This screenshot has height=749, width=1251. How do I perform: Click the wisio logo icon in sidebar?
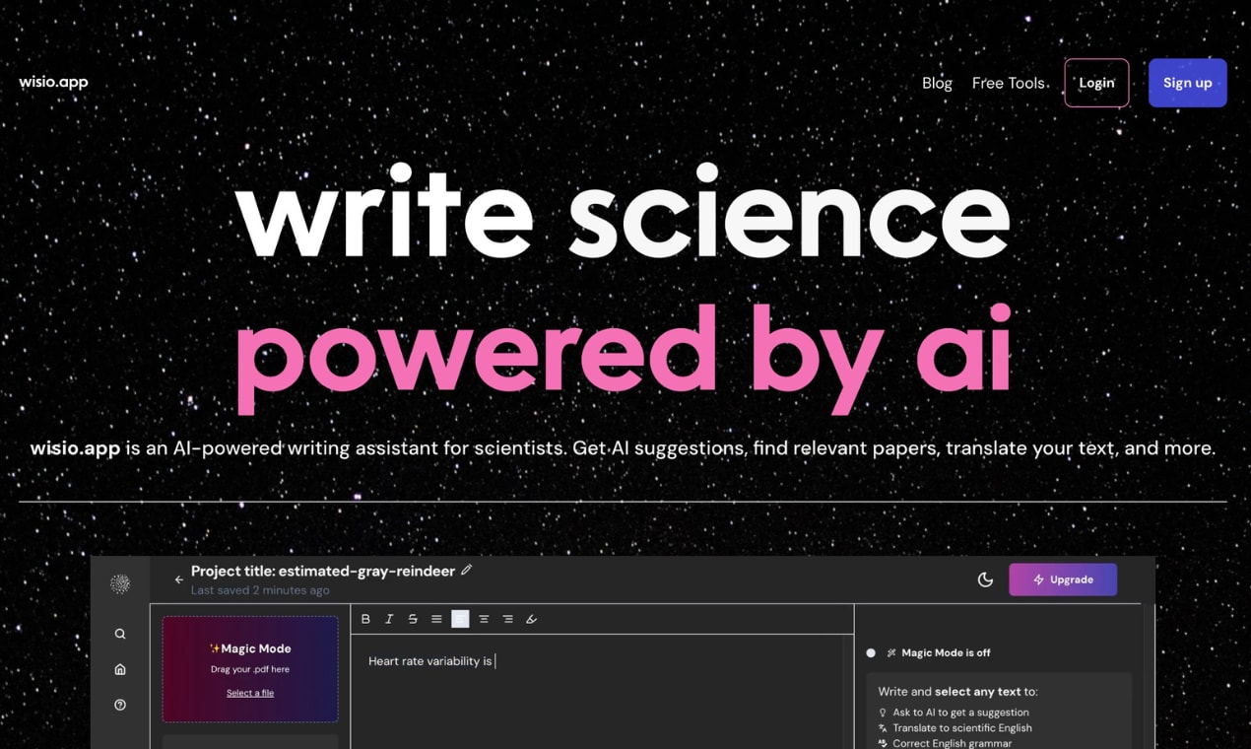120,583
